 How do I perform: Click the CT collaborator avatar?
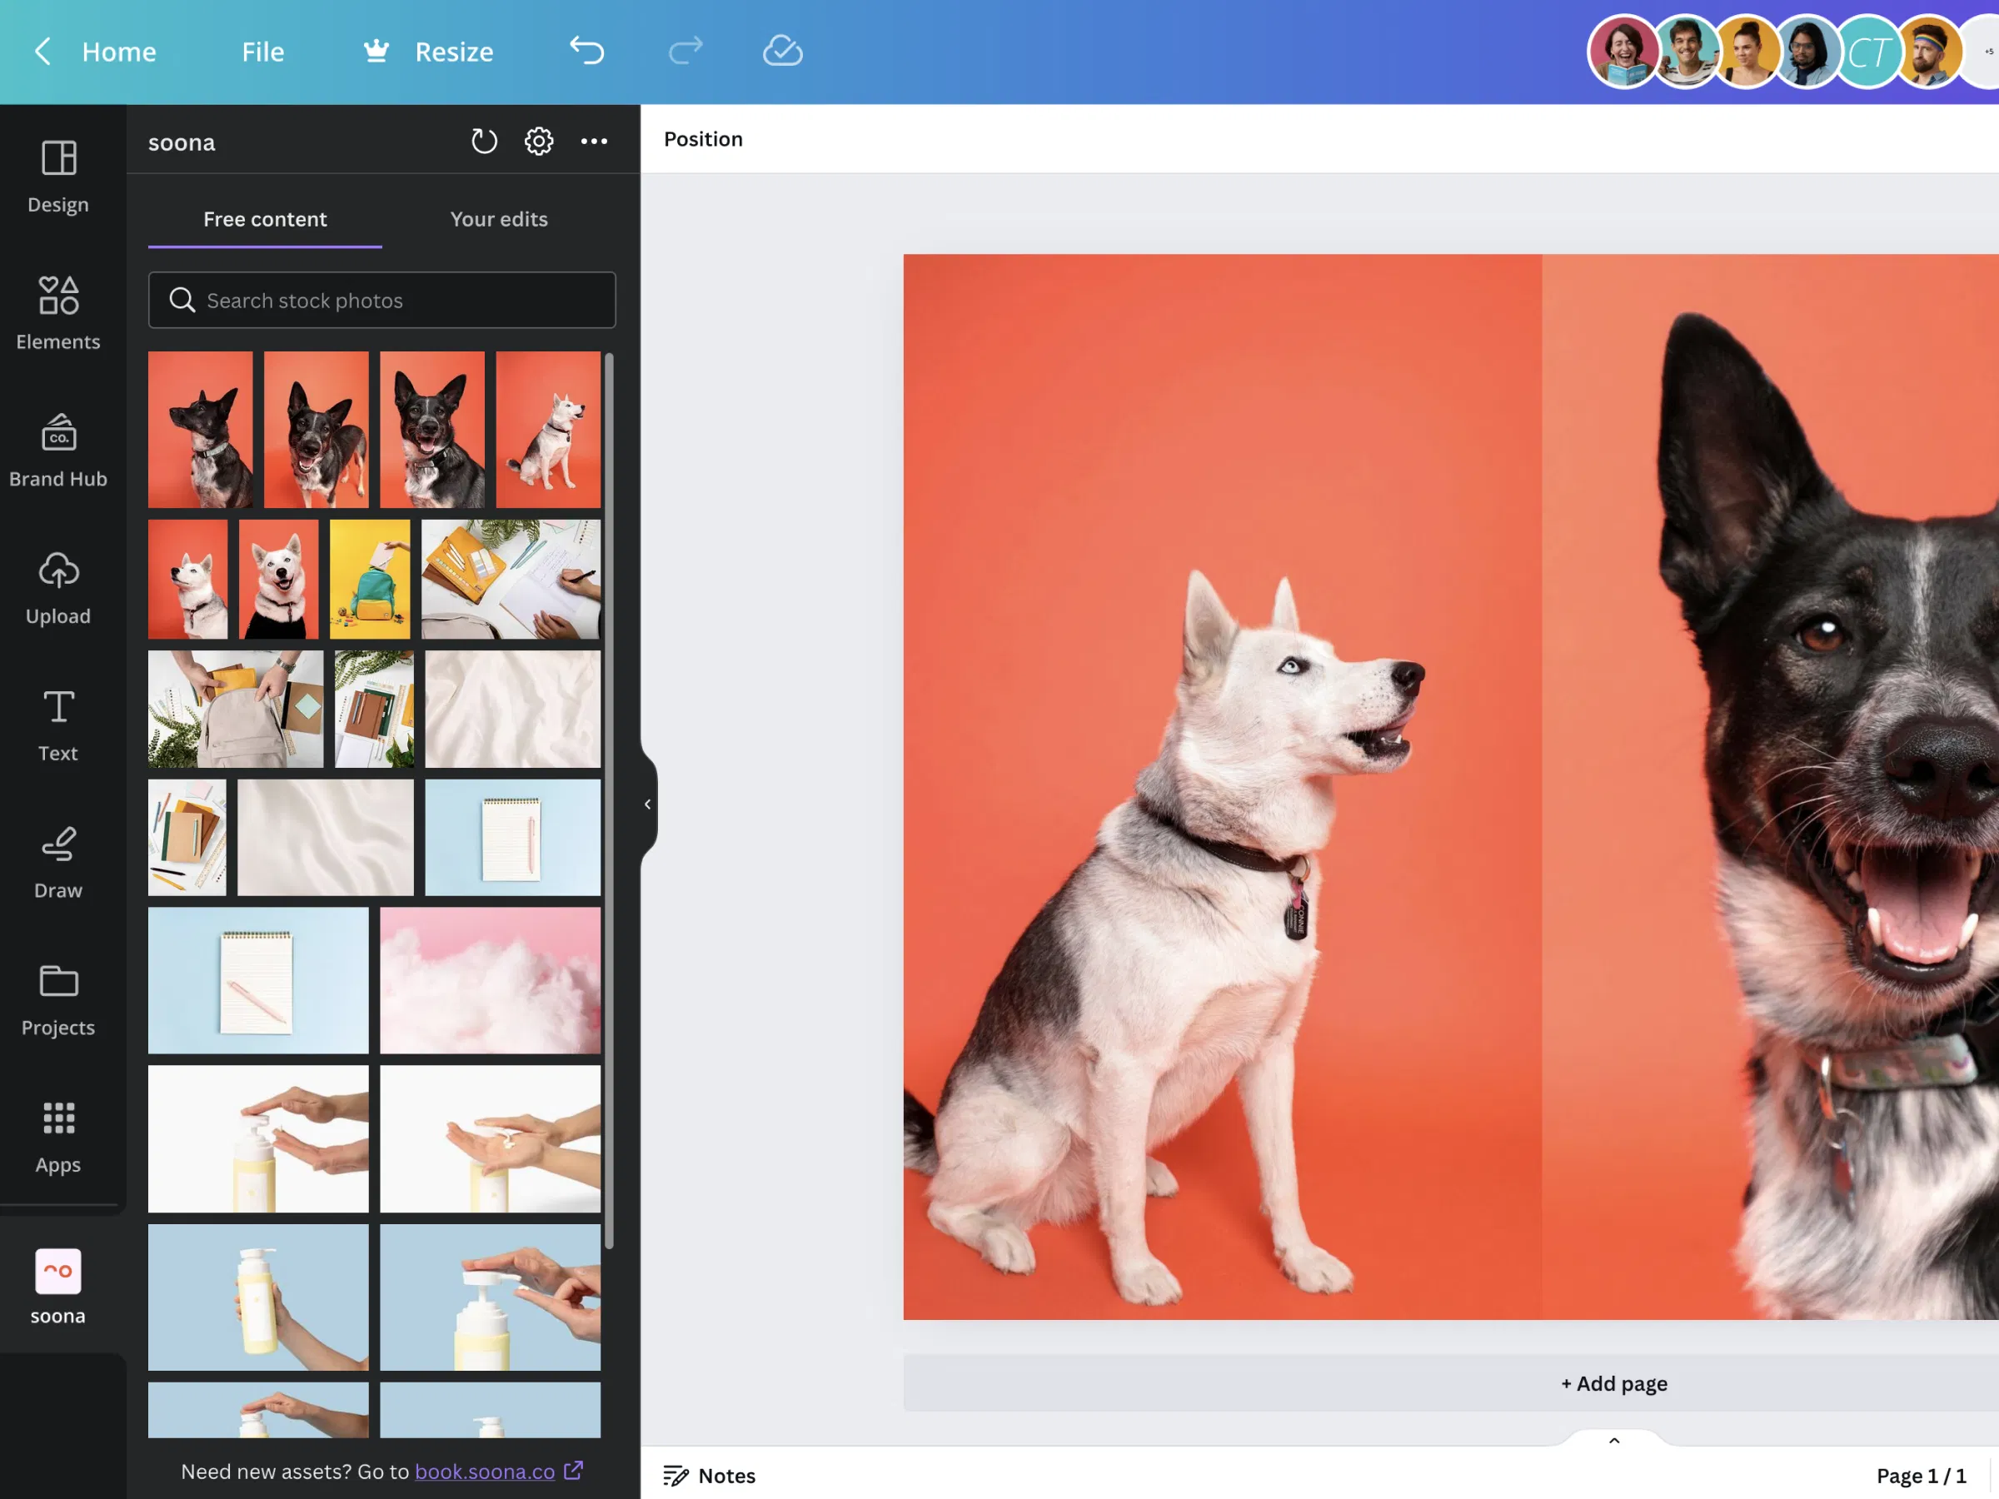[x=1868, y=52]
